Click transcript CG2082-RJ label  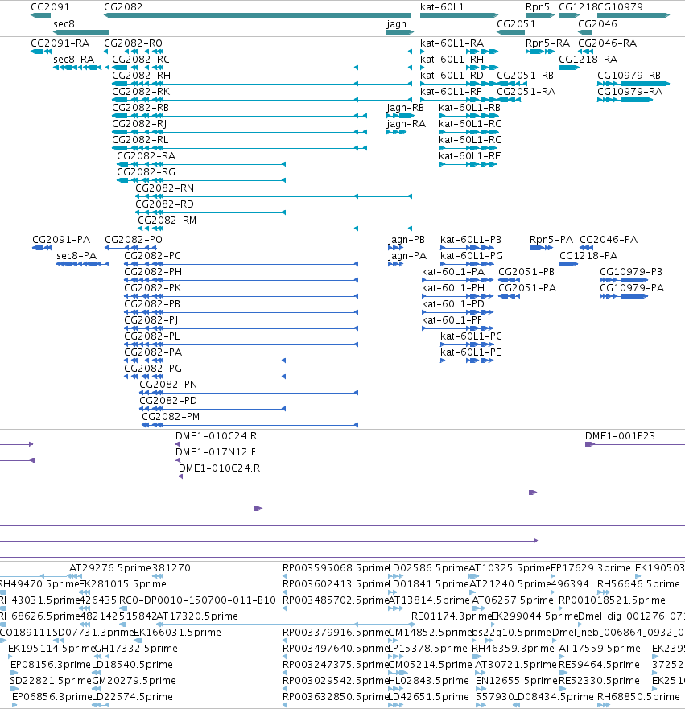point(139,124)
